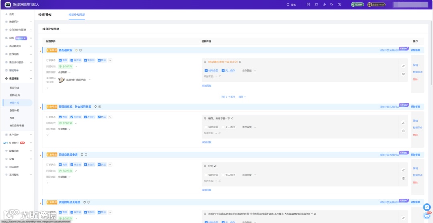Click the lightbulb icon beside 收到的商品无赠品
Screen dimensions: 433x223
click(85, 202)
